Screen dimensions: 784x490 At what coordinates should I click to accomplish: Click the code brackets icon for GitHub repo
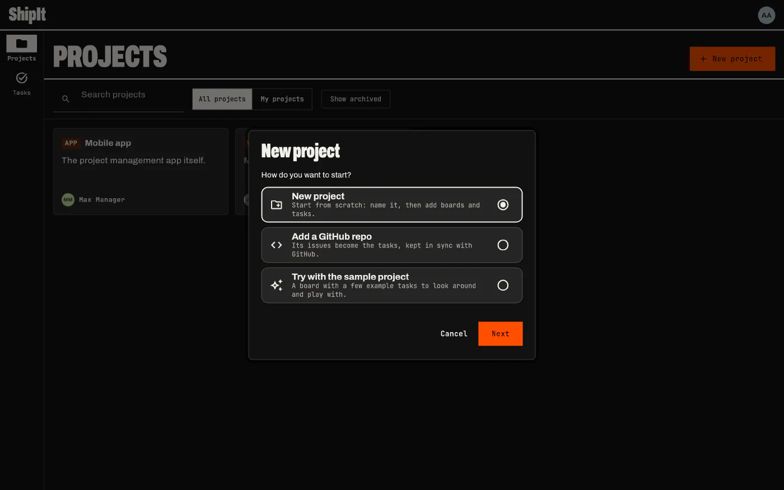(x=277, y=245)
